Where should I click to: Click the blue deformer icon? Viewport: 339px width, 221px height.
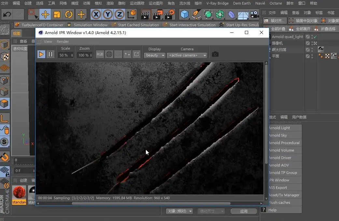click(231, 15)
